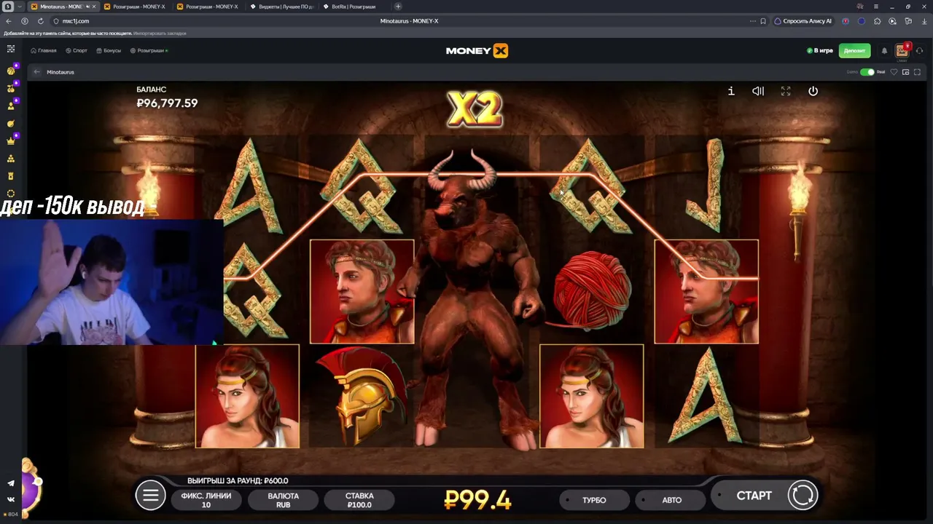Switch the Demo/Real mode toggle
This screenshot has height=524, width=933.
click(x=867, y=72)
